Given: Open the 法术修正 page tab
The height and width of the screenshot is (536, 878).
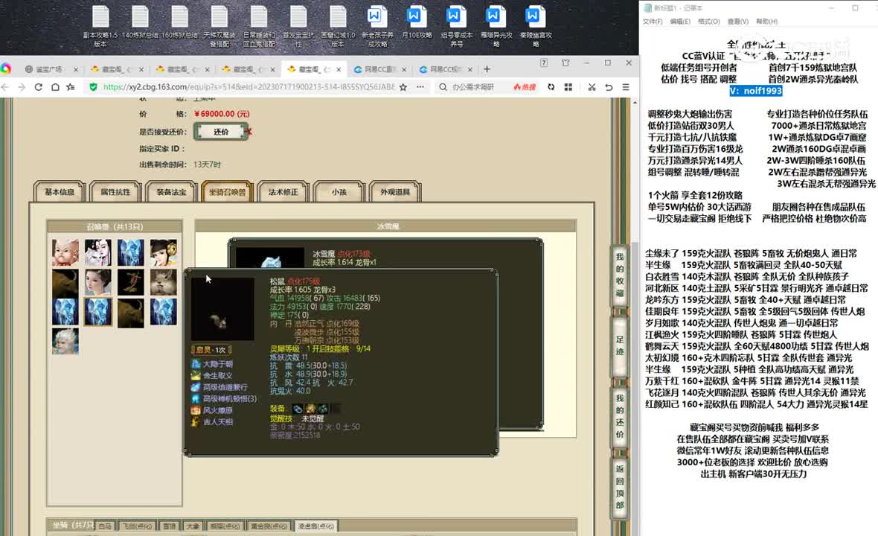Looking at the screenshot, I should click(x=283, y=191).
